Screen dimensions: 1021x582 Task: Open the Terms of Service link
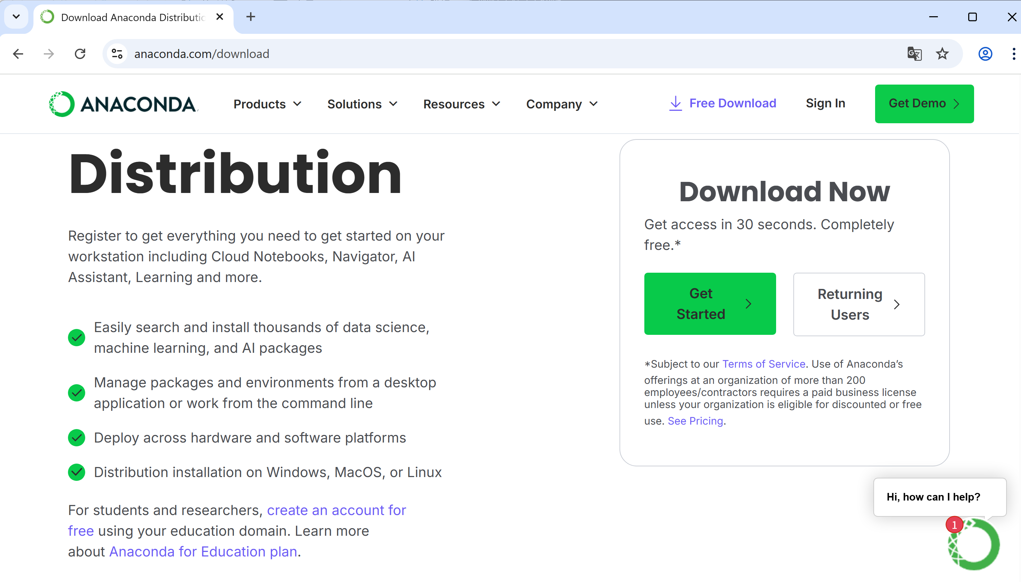[x=763, y=364]
